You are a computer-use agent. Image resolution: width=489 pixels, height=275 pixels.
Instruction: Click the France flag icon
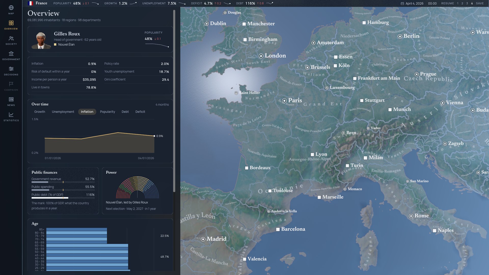click(x=30, y=3)
